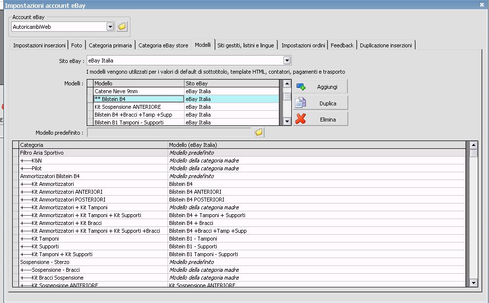Image resolution: width=489 pixels, height=303 pixels.
Task: Click Modello predefinito input field
Action: coord(169,132)
